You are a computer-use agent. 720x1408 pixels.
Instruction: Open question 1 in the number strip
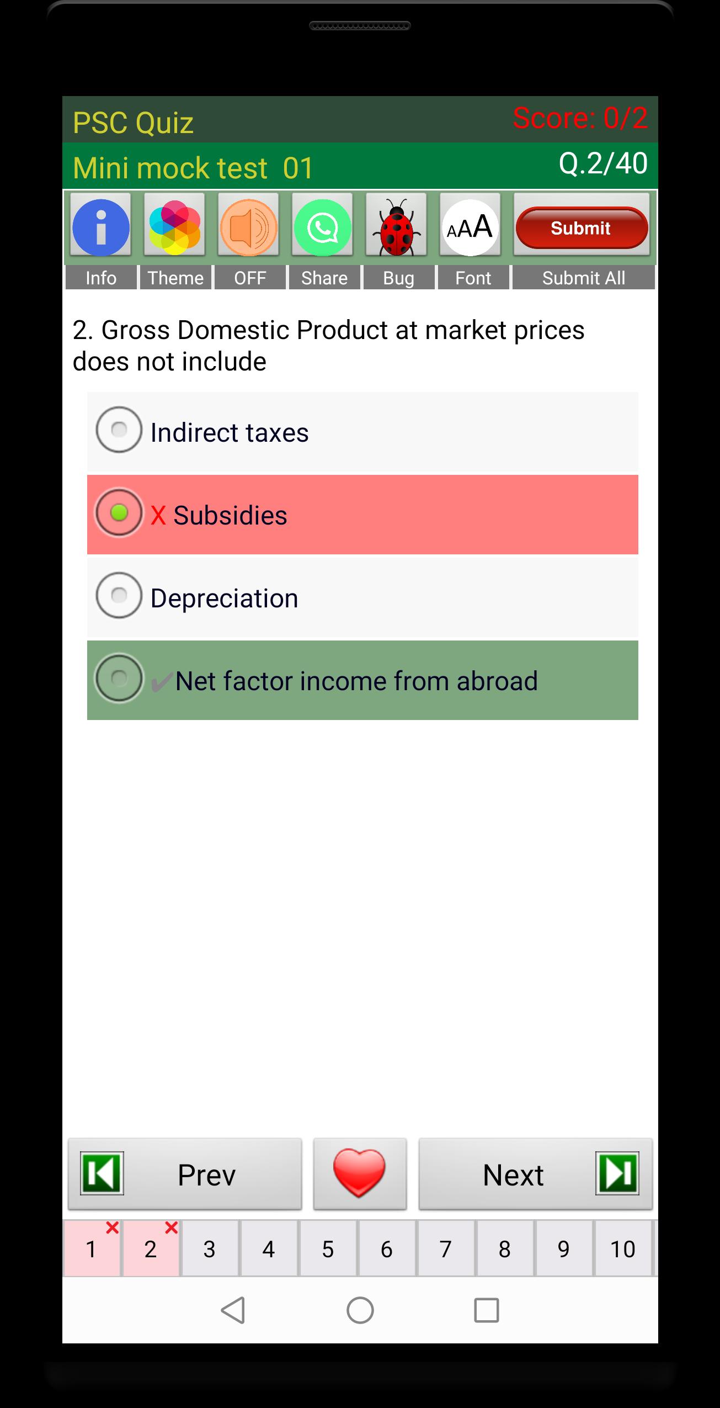click(92, 1249)
